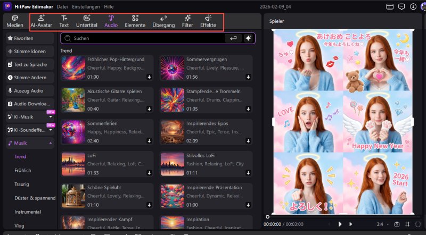Select the Traurig music category

(22, 184)
